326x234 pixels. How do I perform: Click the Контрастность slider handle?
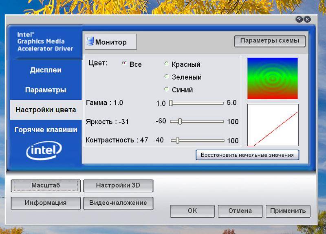click(177, 140)
